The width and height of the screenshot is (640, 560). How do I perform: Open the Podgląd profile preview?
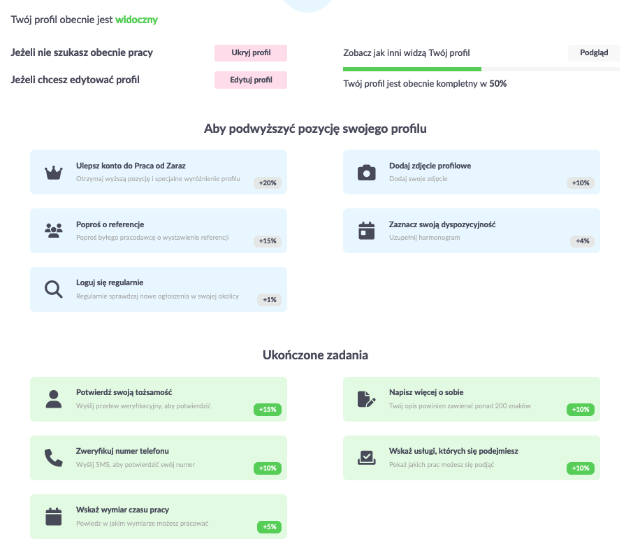click(594, 52)
